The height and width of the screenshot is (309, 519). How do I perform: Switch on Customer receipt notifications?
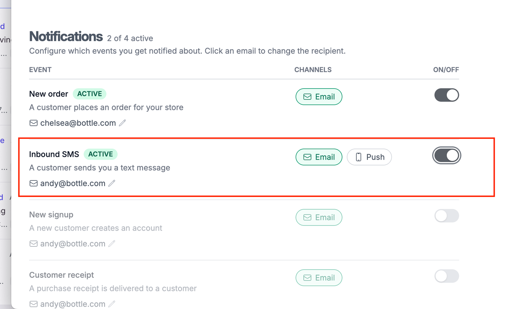click(447, 276)
